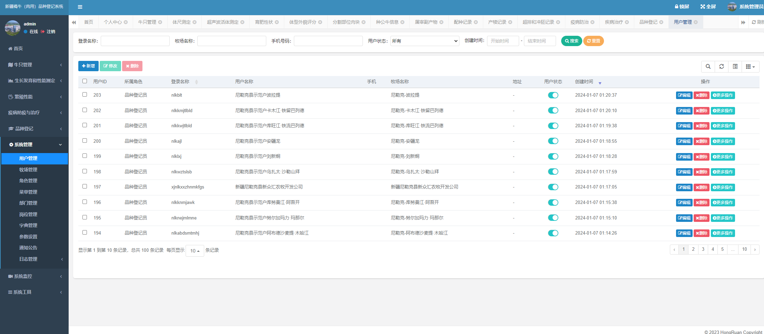Expand 日志管理 submenu

pos(34,259)
